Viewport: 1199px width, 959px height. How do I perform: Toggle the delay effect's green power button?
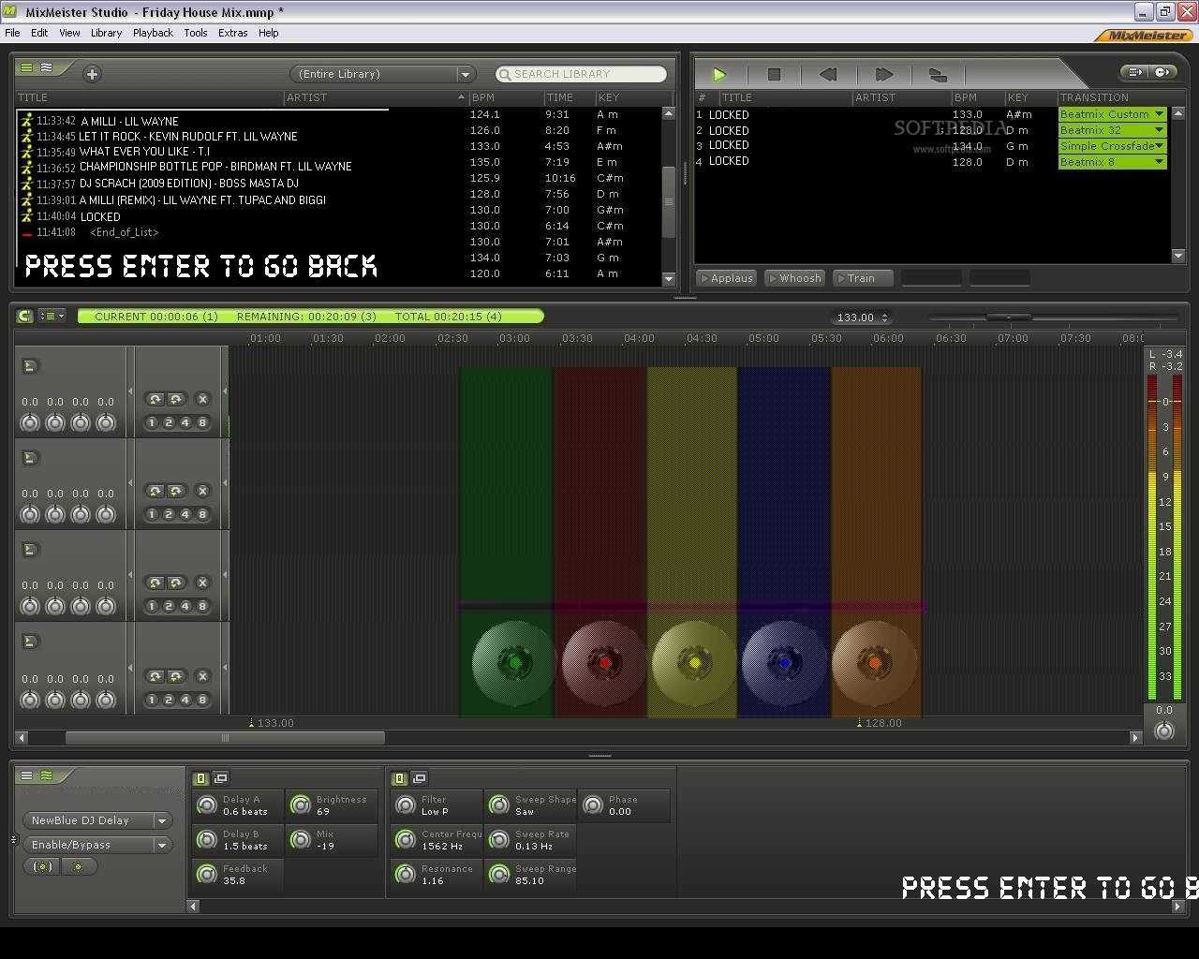point(200,778)
